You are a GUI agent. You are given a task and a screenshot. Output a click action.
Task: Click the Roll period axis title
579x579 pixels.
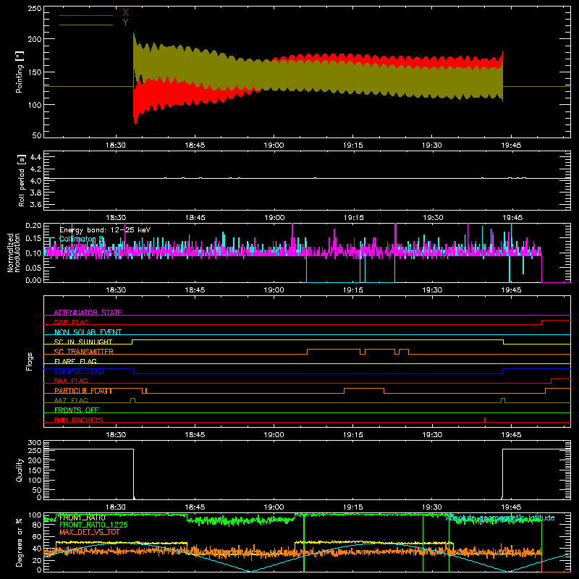[x=21, y=180]
